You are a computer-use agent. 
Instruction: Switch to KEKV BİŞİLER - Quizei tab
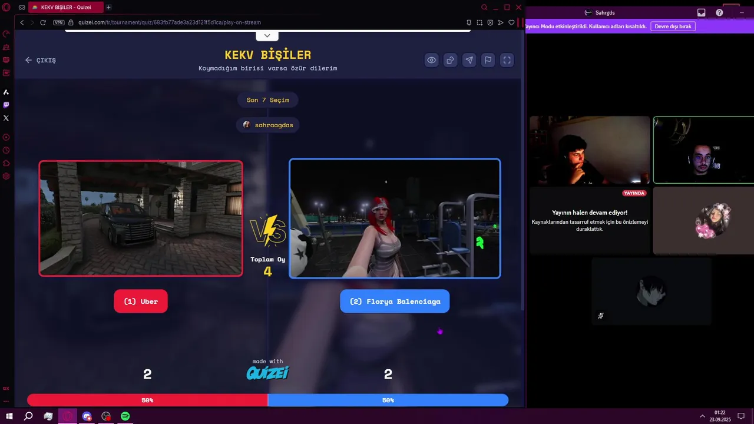click(x=65, y=7)
